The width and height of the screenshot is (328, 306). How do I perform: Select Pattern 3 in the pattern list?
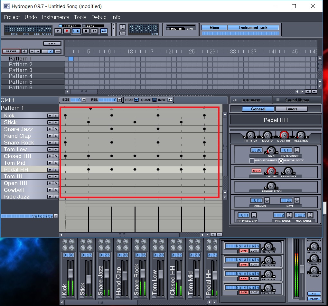coord(21,70)
